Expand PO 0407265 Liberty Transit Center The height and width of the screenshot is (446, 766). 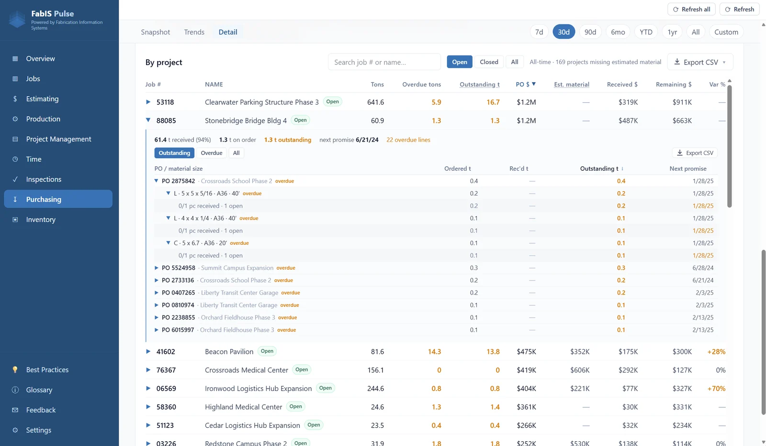click(156, 293)
